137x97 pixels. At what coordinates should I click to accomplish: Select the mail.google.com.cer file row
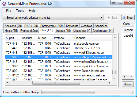click(x=59, y=44)
